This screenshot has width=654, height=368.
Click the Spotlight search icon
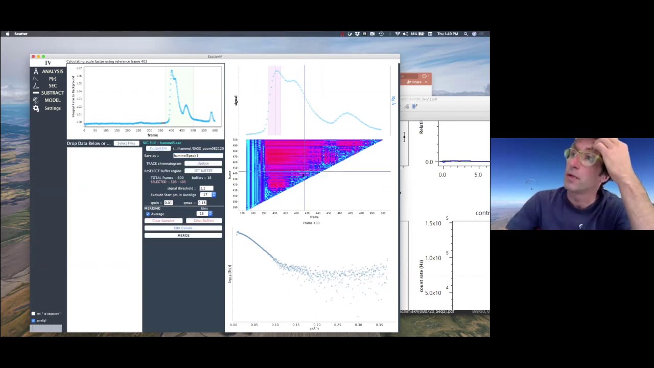(465, 34)
